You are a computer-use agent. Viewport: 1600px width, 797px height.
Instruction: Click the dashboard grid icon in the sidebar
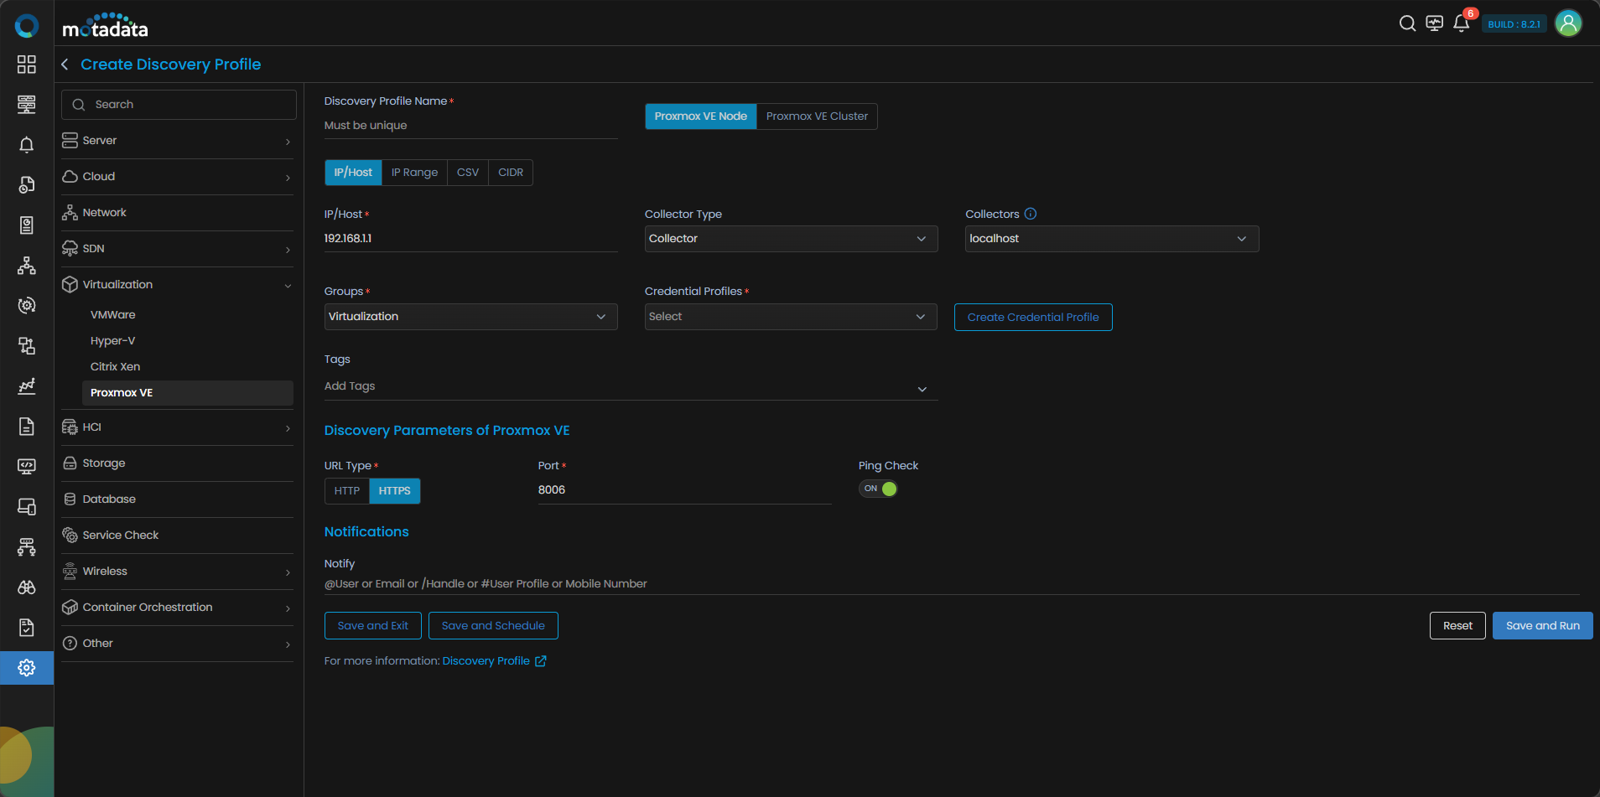click(27, 65)
